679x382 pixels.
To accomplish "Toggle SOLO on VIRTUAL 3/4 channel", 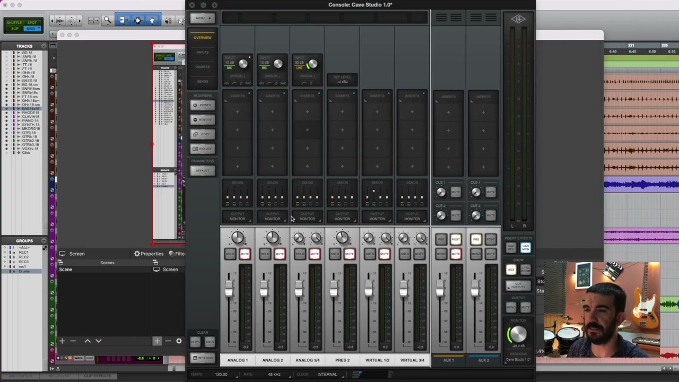I will click(405, 254).
